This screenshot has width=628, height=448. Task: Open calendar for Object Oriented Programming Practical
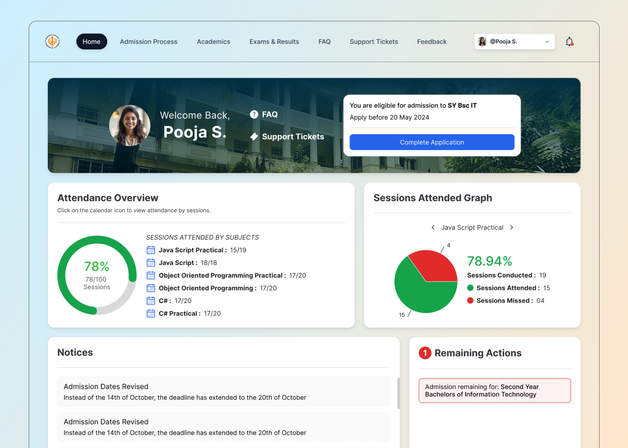tap(151, 276)
